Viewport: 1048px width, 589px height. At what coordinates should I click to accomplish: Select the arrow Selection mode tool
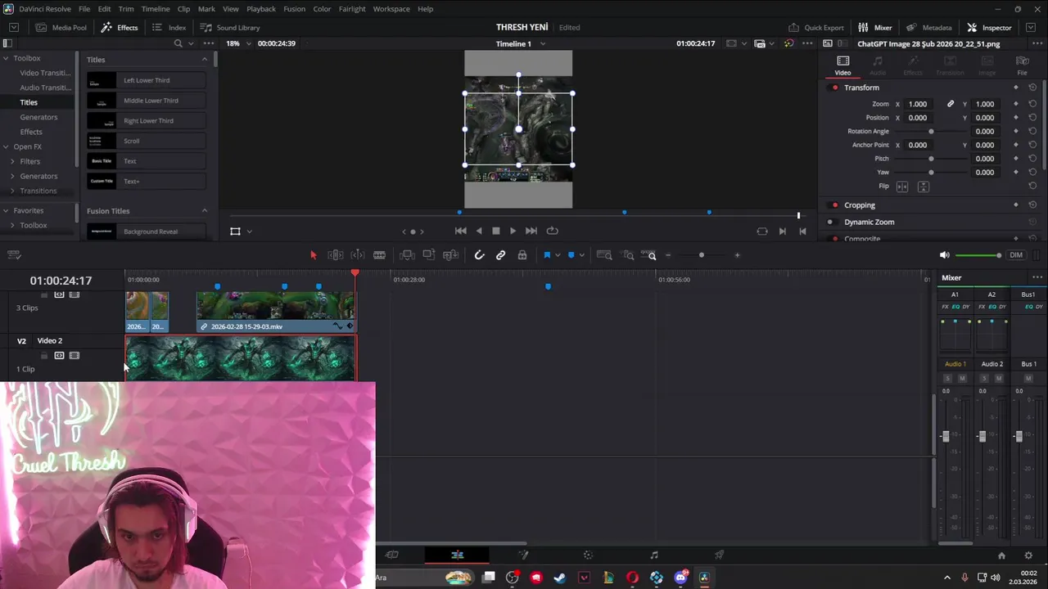tap(313, 255)
